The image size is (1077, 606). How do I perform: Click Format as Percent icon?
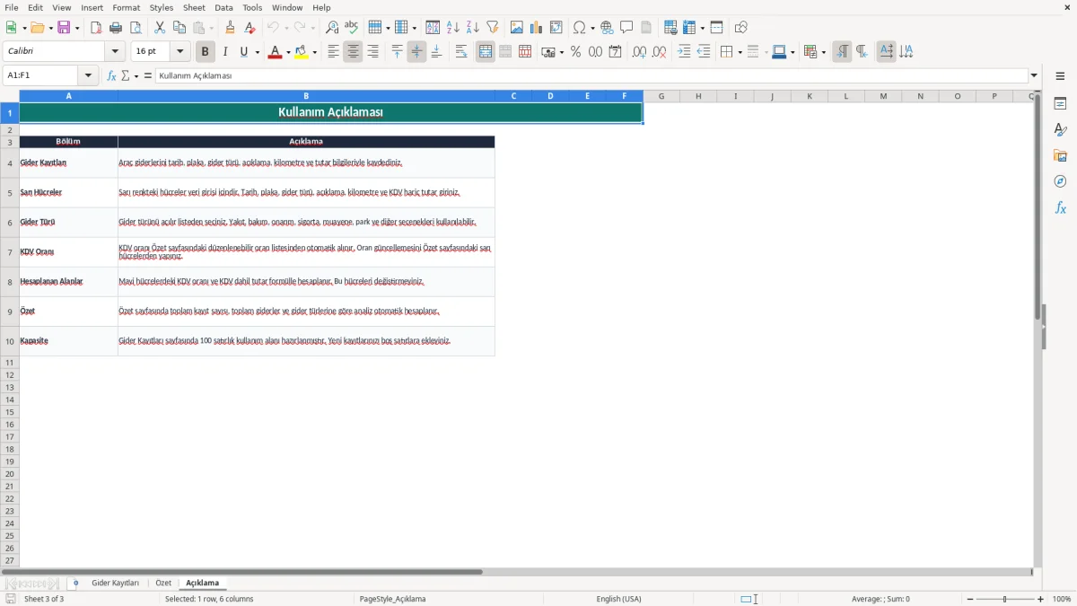(575, 52)
